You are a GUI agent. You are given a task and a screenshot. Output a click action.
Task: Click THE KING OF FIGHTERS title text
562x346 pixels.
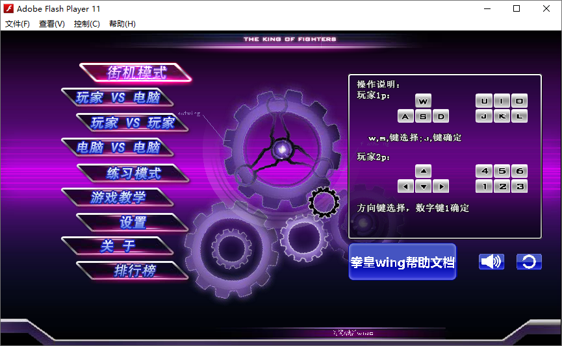pos(290,39)
